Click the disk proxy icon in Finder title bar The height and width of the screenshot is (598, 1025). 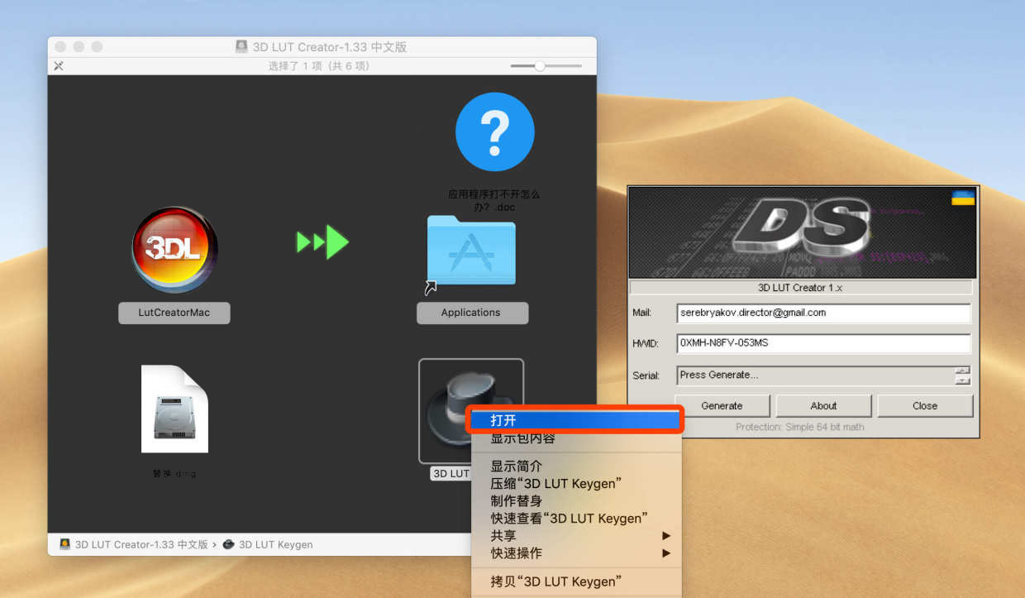pos(241,47)
